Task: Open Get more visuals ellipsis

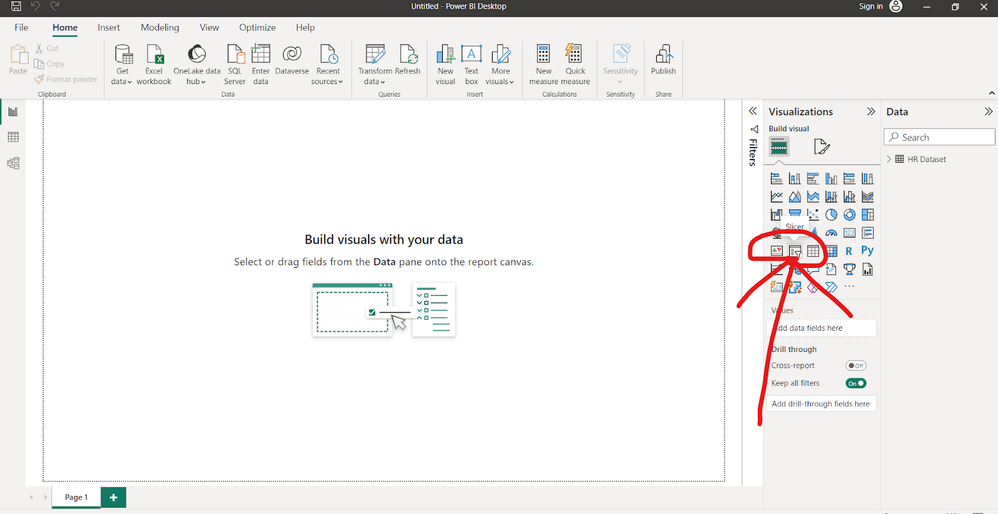Action: point(850,287)
